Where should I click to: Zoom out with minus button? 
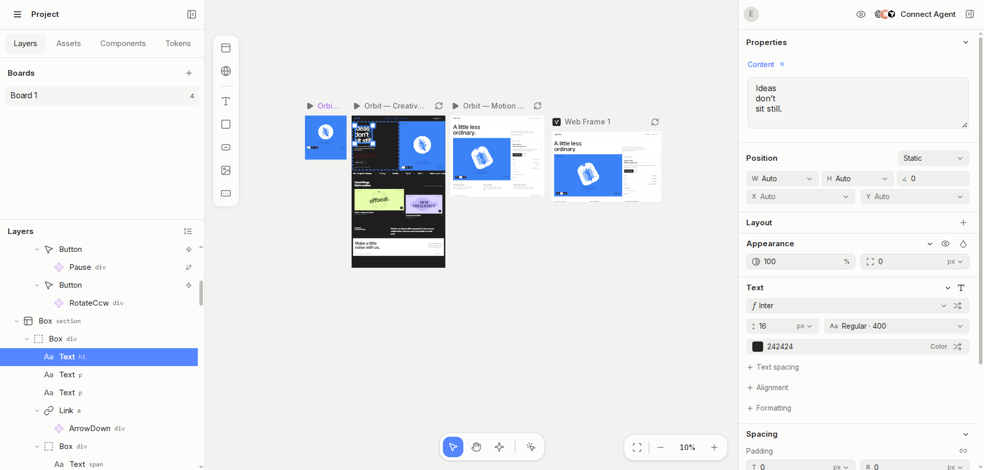pyautogui.click(x=661, y=447)
